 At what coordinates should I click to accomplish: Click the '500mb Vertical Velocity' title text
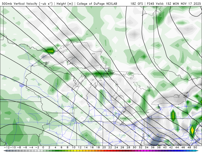coord(20,4)
